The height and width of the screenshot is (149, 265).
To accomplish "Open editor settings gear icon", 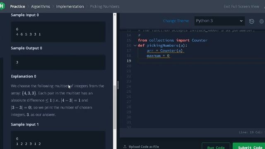I will (x=261, y=21).
